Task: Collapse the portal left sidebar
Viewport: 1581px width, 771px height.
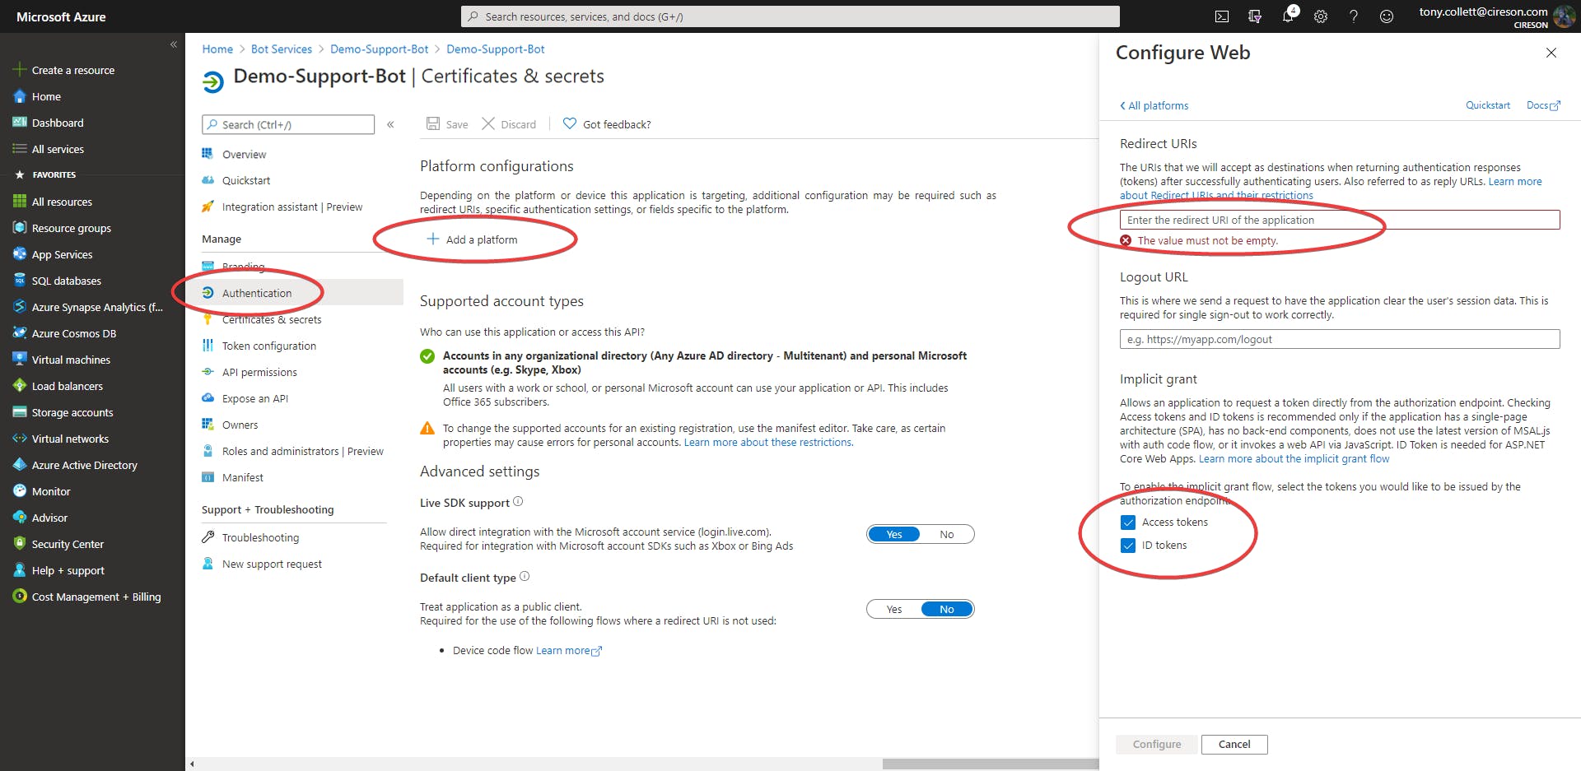Action: 173,44
